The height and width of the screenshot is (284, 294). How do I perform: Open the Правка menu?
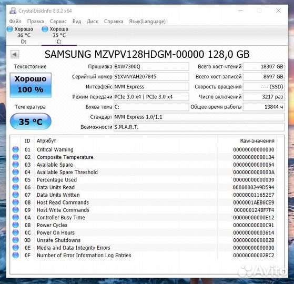[36, 22]
